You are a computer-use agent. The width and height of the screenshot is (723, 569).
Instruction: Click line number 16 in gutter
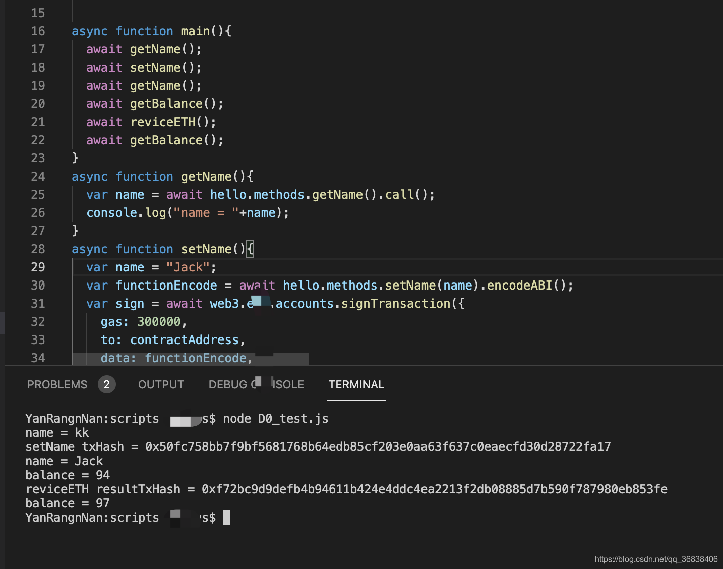click(38, 31)
